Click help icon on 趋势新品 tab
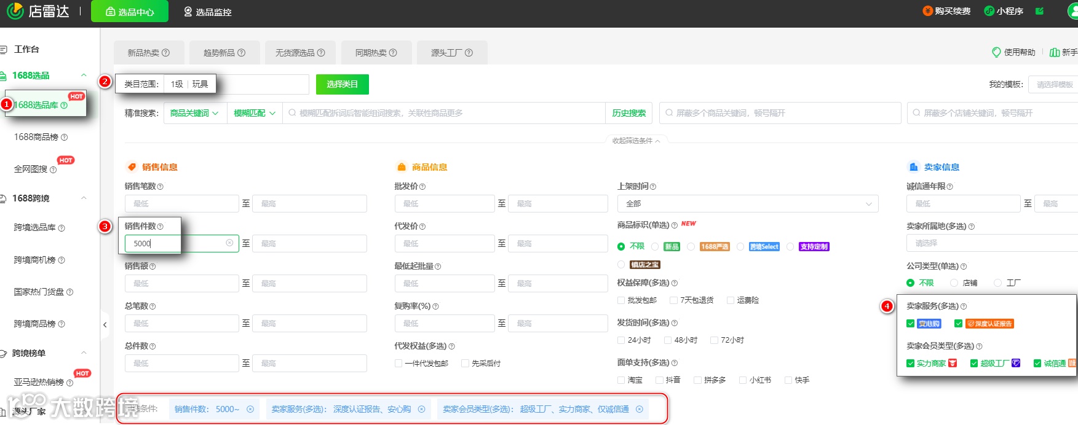This screenshot has height=425, width=1078. tap(241, 53)
